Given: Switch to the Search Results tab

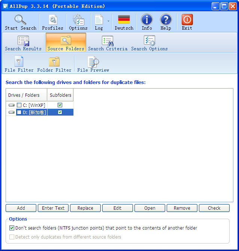Looking at the screenshot, I should click(x=23, y=42).
